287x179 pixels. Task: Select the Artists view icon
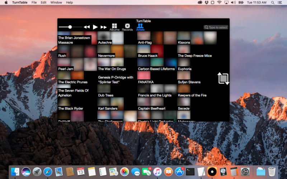coord(140,26)
